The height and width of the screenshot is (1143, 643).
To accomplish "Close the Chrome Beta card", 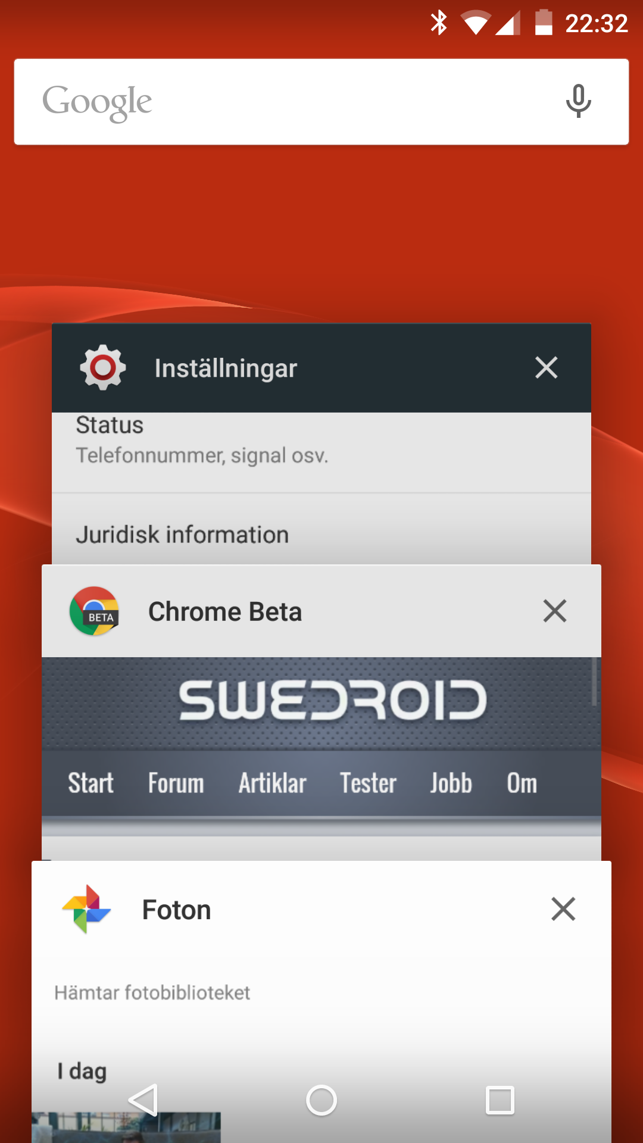I will (554, 611).
